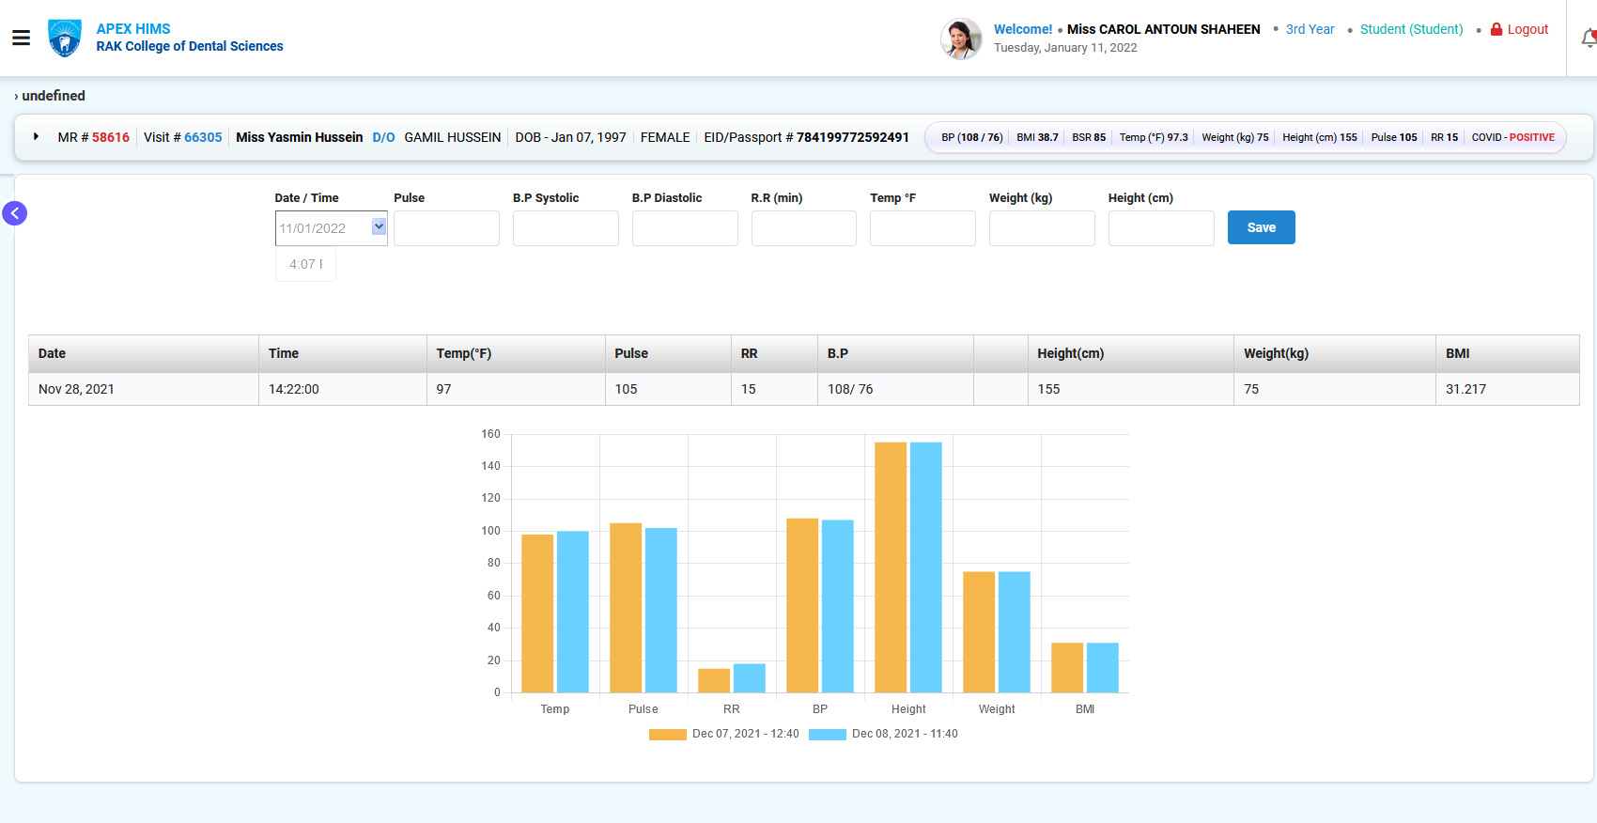Click the 3rd Year link
Image resolution: width=1597 pixels, height=823 pixels.
pyautogui.click(x=1310, y=29)
